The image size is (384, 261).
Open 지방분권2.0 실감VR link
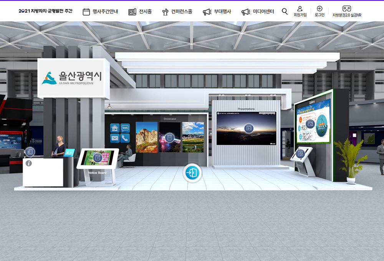(x=347, y=12)
